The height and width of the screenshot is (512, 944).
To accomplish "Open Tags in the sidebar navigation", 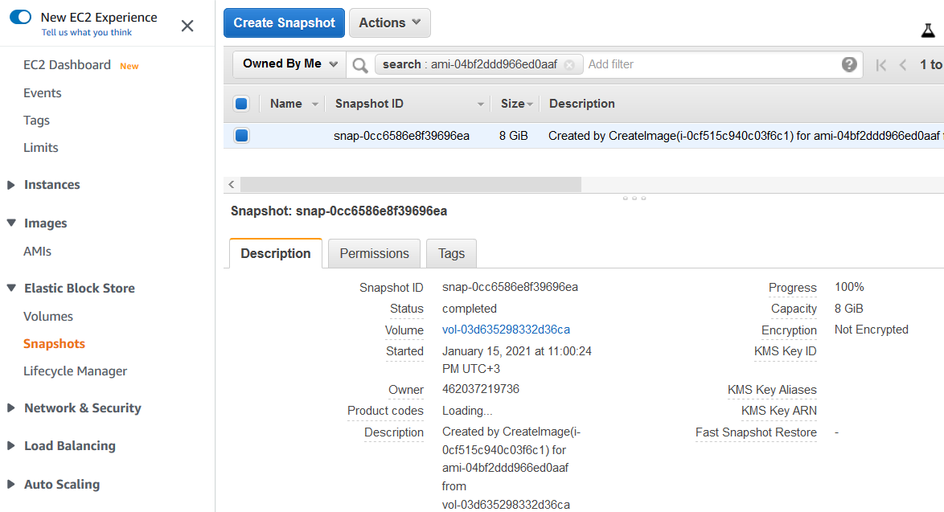I will (x=36, y=121).
